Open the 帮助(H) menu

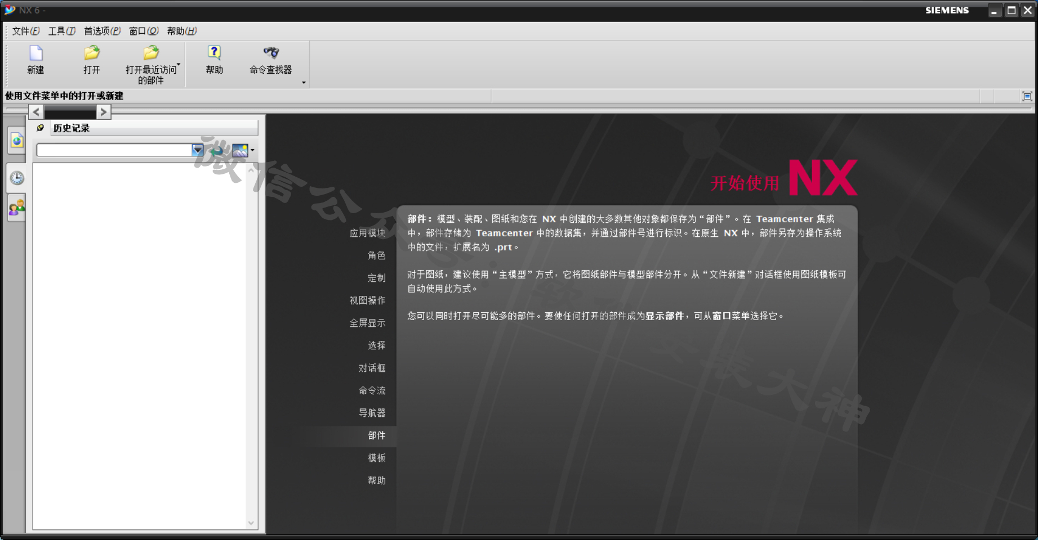coord(181,31)
